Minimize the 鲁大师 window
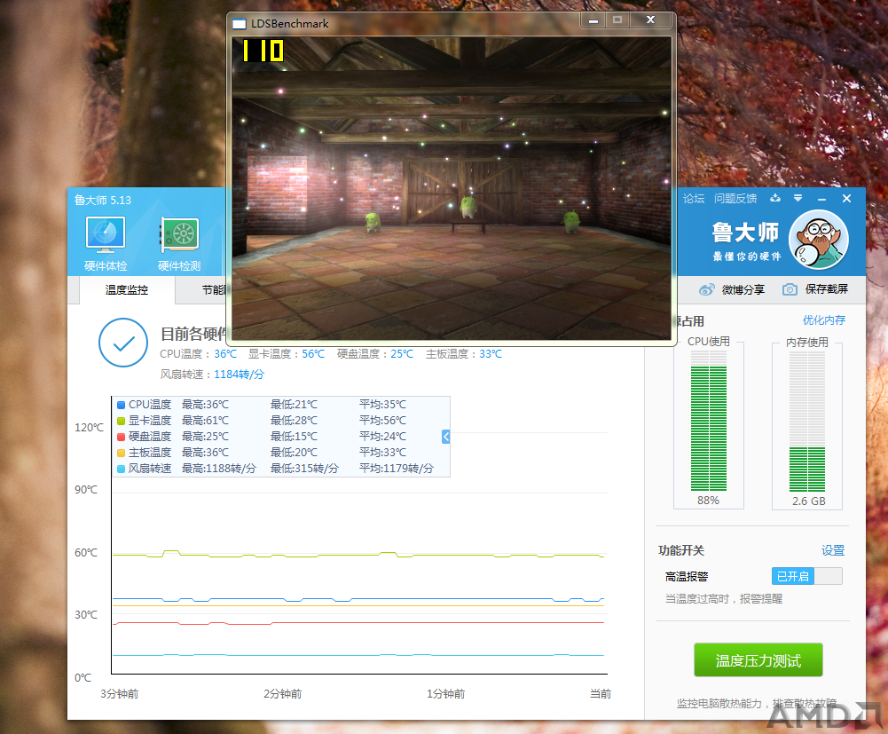 click(821, 199)
